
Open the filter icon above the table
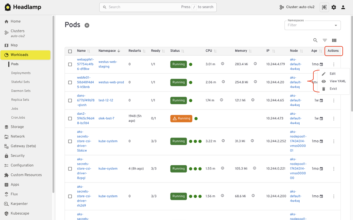pos(325,40)
